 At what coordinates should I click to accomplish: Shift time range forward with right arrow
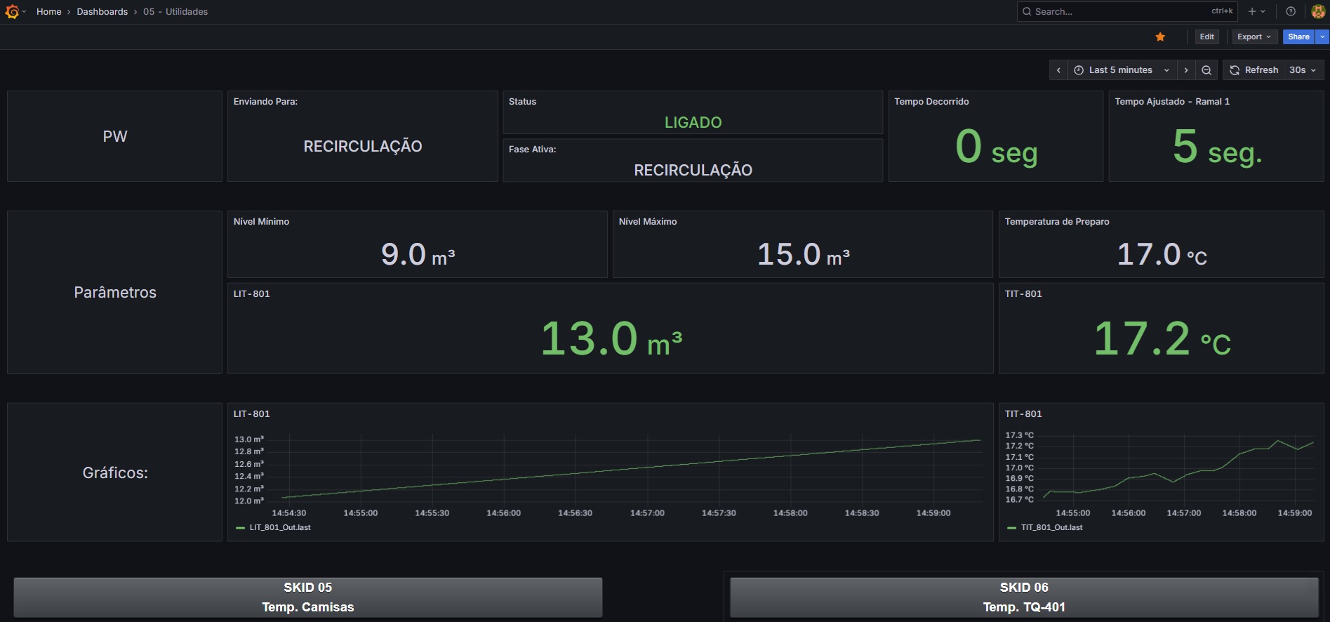coord(1186,70)
